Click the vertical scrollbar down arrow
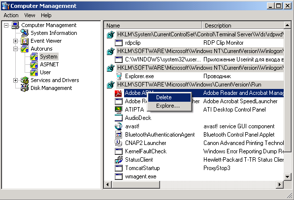The image size is (294, 200). point(288,176)
